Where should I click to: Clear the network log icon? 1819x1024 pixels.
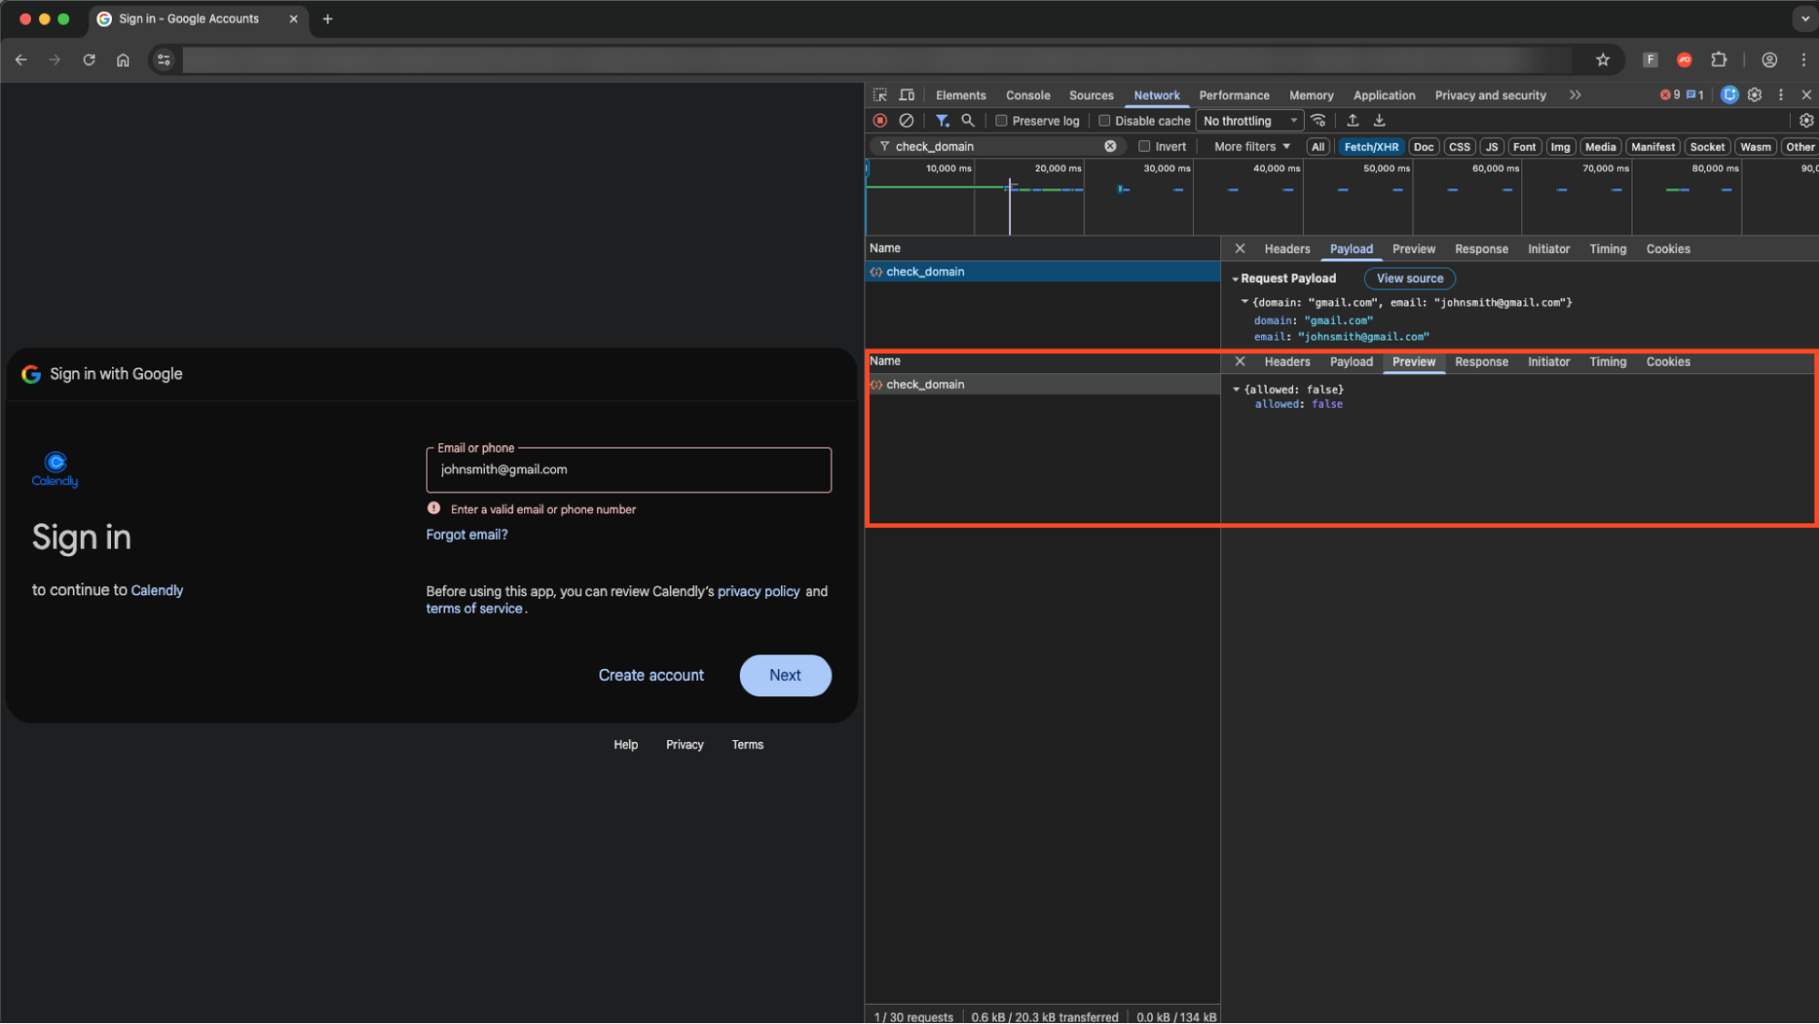(906, 120)
